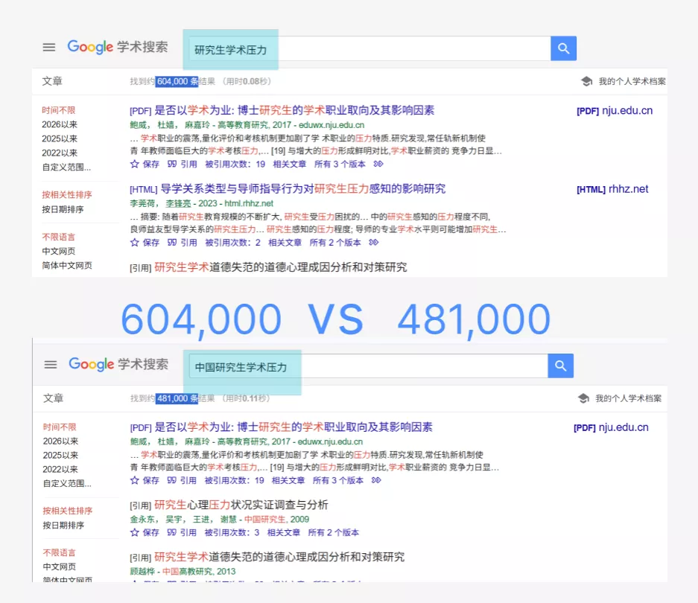Select the 文章 tab in the lower panel
This screenshot has height=603, width=698.
click(x=53, y=398)
